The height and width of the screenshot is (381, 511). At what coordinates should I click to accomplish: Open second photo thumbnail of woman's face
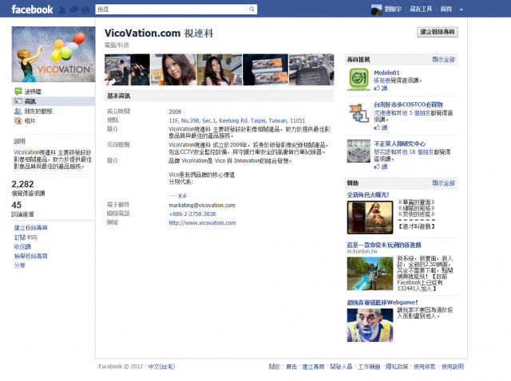[173, 69]
